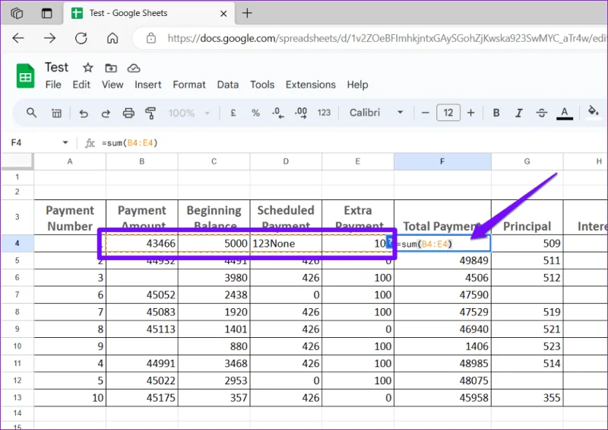Open the text color picker
This screenshot has width=608, height=430.
point(565,113)
